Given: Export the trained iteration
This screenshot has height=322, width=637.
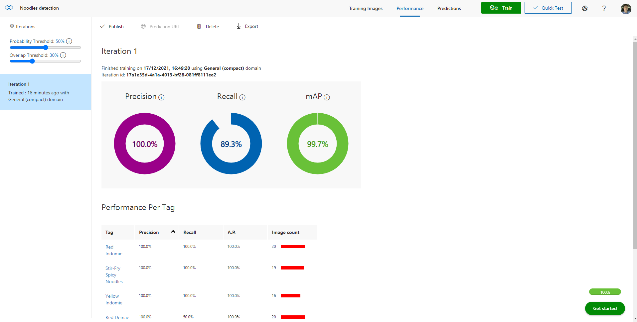Looking at the screenshot, I should pyautogui.click(x=247, y=27).
